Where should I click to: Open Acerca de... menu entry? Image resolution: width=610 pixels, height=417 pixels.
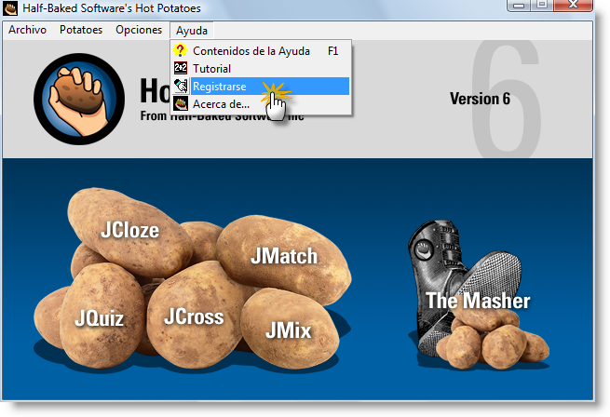click(x=261, y=104)
